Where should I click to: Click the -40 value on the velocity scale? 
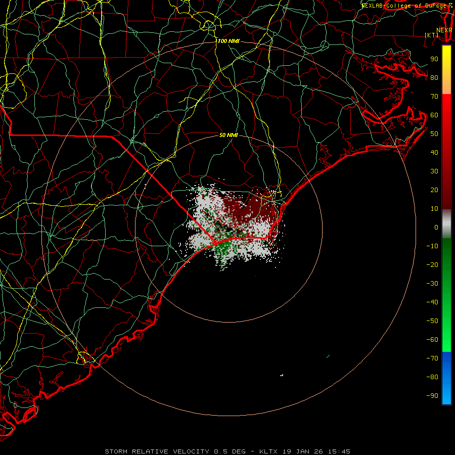pos(432,302)
